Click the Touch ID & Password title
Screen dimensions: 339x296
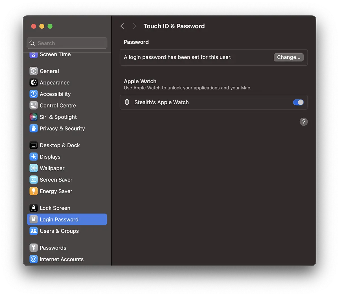(174, 26)
